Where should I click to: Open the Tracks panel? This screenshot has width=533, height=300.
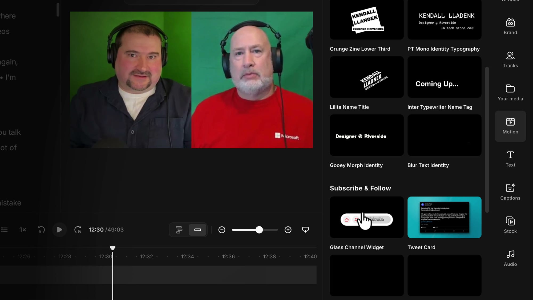(510, 60)
